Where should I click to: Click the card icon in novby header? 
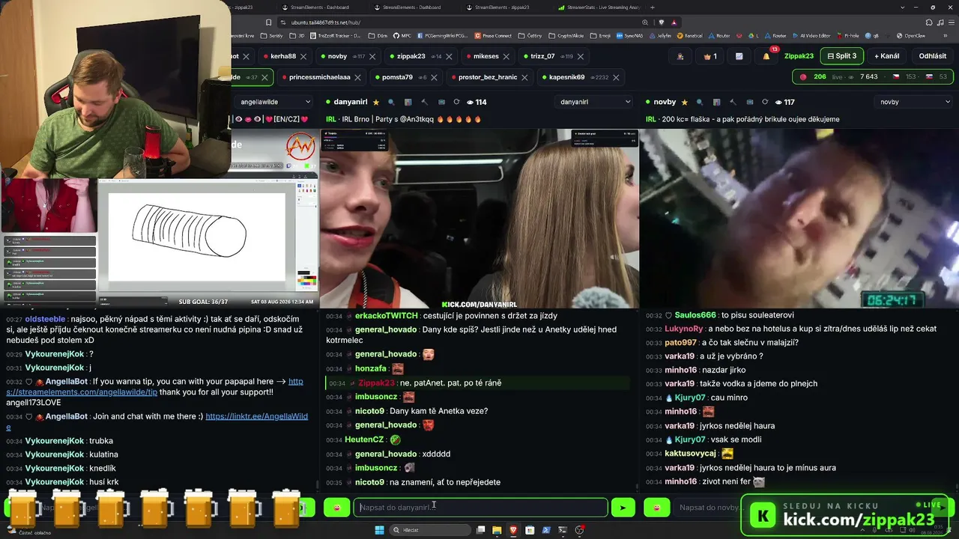pos(748,102)
